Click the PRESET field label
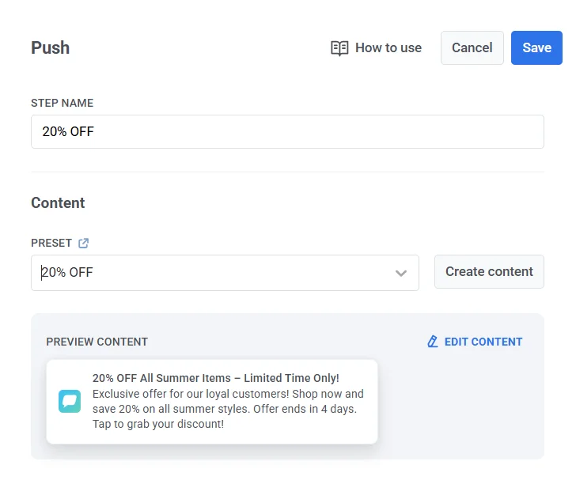The height and width of the screenshot is (480, 576). tap(51, 243)
